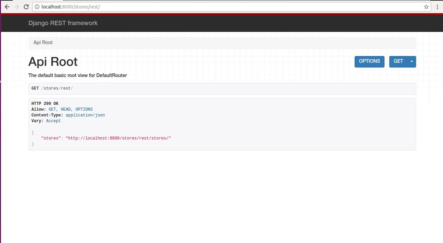Click the GET button
The width and height of the screenshot is (443, 243).
[398, 61]
